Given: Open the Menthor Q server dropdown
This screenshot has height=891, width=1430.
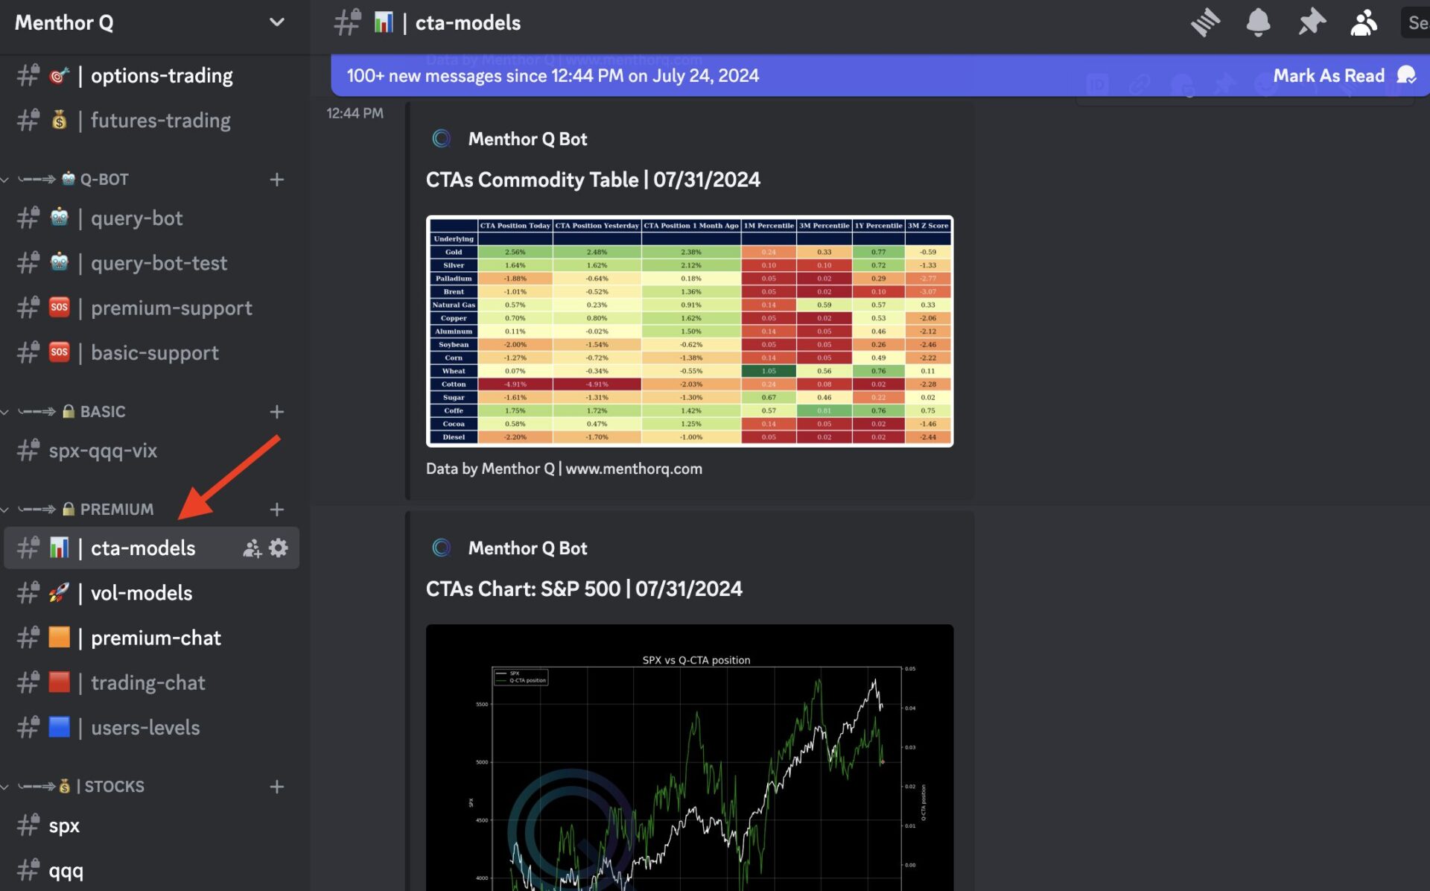Looking at the screenshot, I should click(276, 22).
